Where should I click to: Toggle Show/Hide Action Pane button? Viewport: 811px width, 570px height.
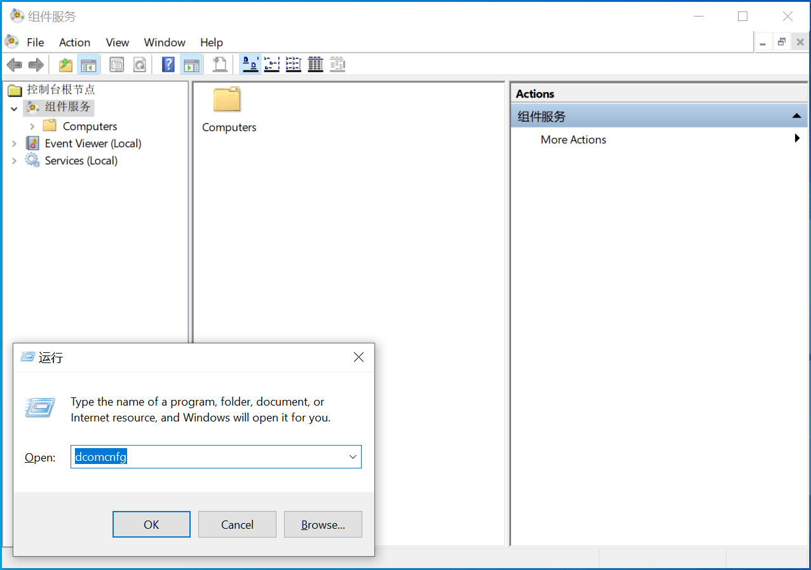click(191, 64)
